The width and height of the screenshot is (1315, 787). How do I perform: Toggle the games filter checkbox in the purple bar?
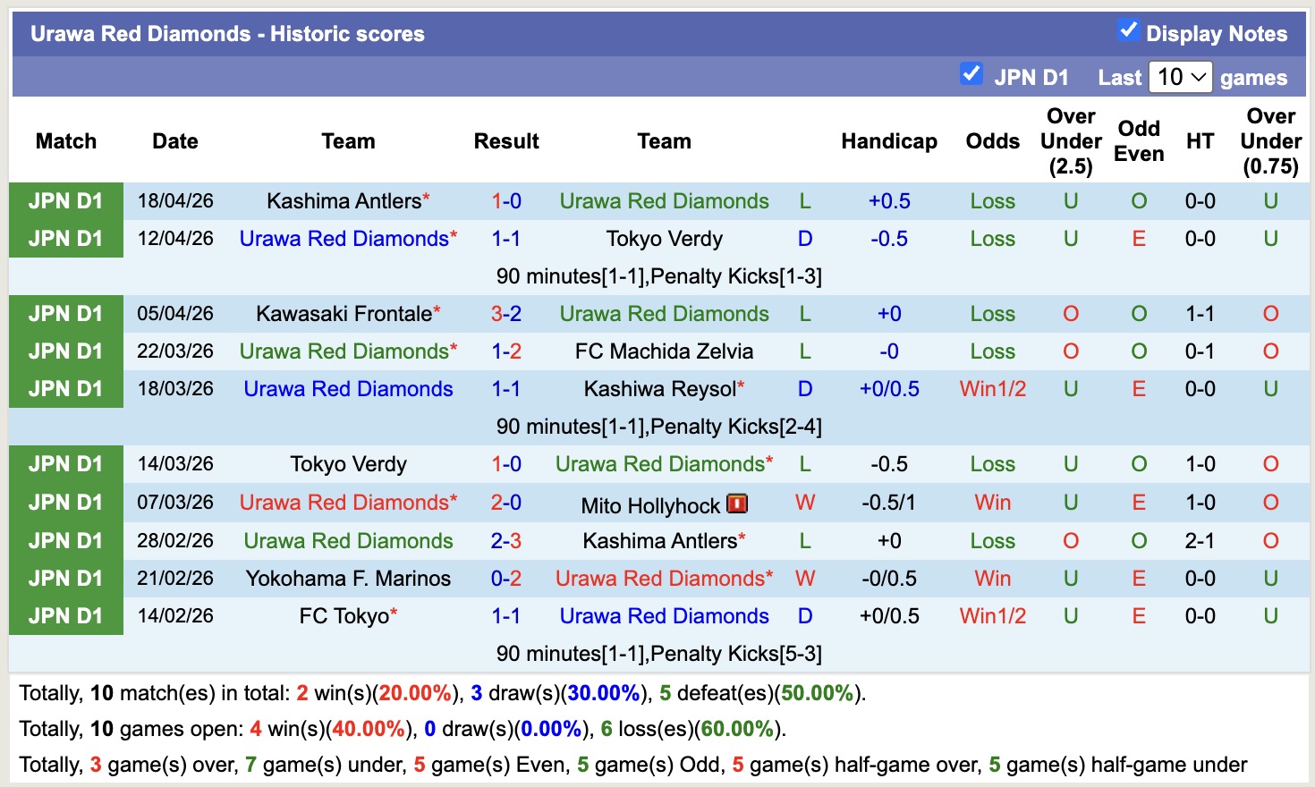(971, 74)
